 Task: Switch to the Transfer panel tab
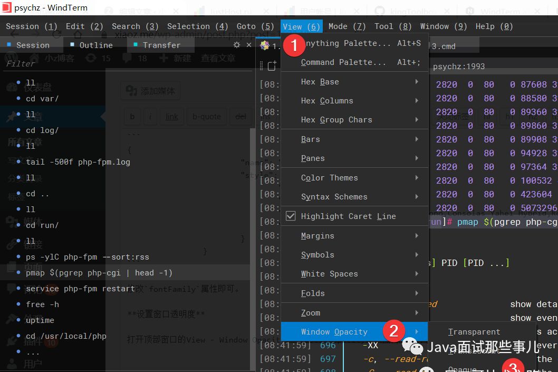coord(161,45)
